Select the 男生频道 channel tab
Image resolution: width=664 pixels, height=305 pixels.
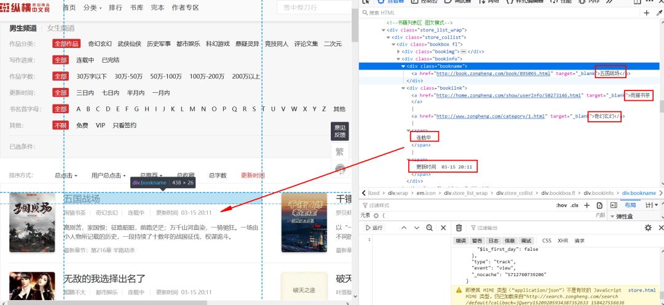click(23, 28)
